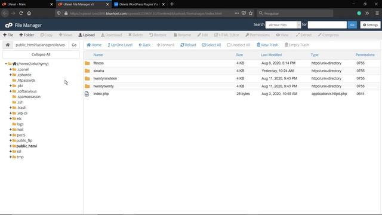Viewport: 382px width, 215px height.
Task: Select the sinatra folder row
Action: coord(232,70)
